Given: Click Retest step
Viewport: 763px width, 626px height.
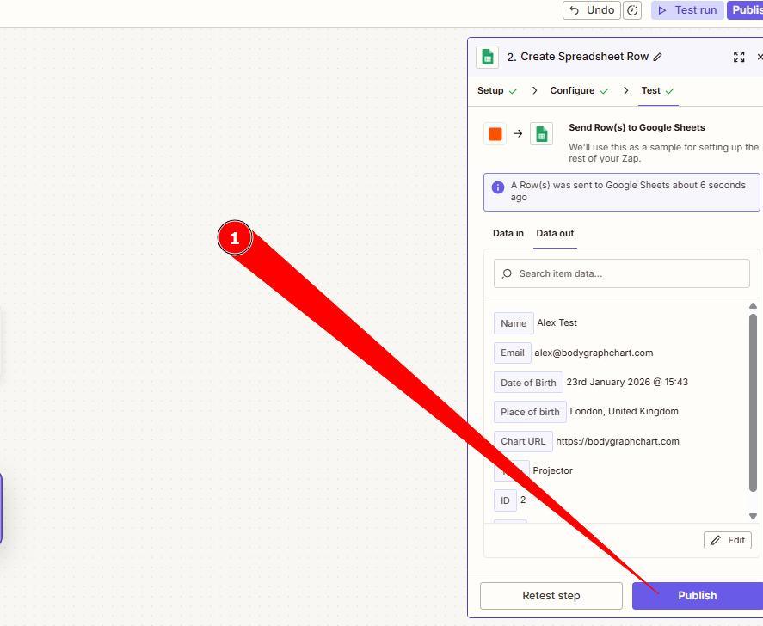Looking at the screenshot, I should point(551,595).
